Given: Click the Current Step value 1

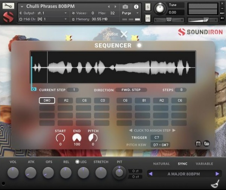Looking at the screenshot, I should 73,90.
